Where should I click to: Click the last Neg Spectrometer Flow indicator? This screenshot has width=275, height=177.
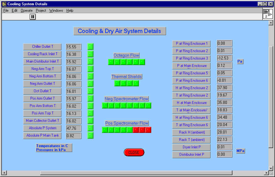[x=148, y=105]
